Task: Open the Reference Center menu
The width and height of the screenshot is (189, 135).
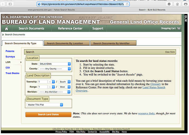Action: coord(70,28)
